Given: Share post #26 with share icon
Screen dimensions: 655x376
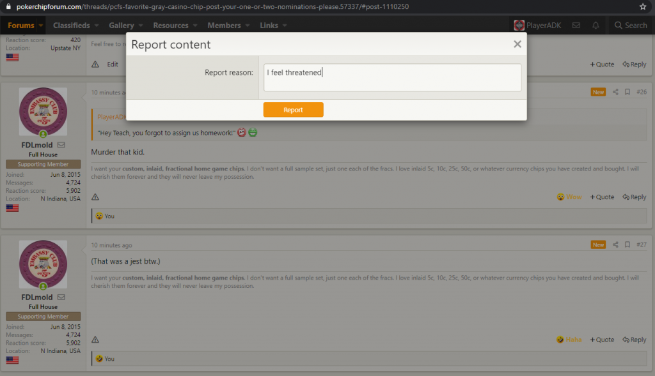Looking at the screenshot, I should pyautogui.click(x=615, y=92).
